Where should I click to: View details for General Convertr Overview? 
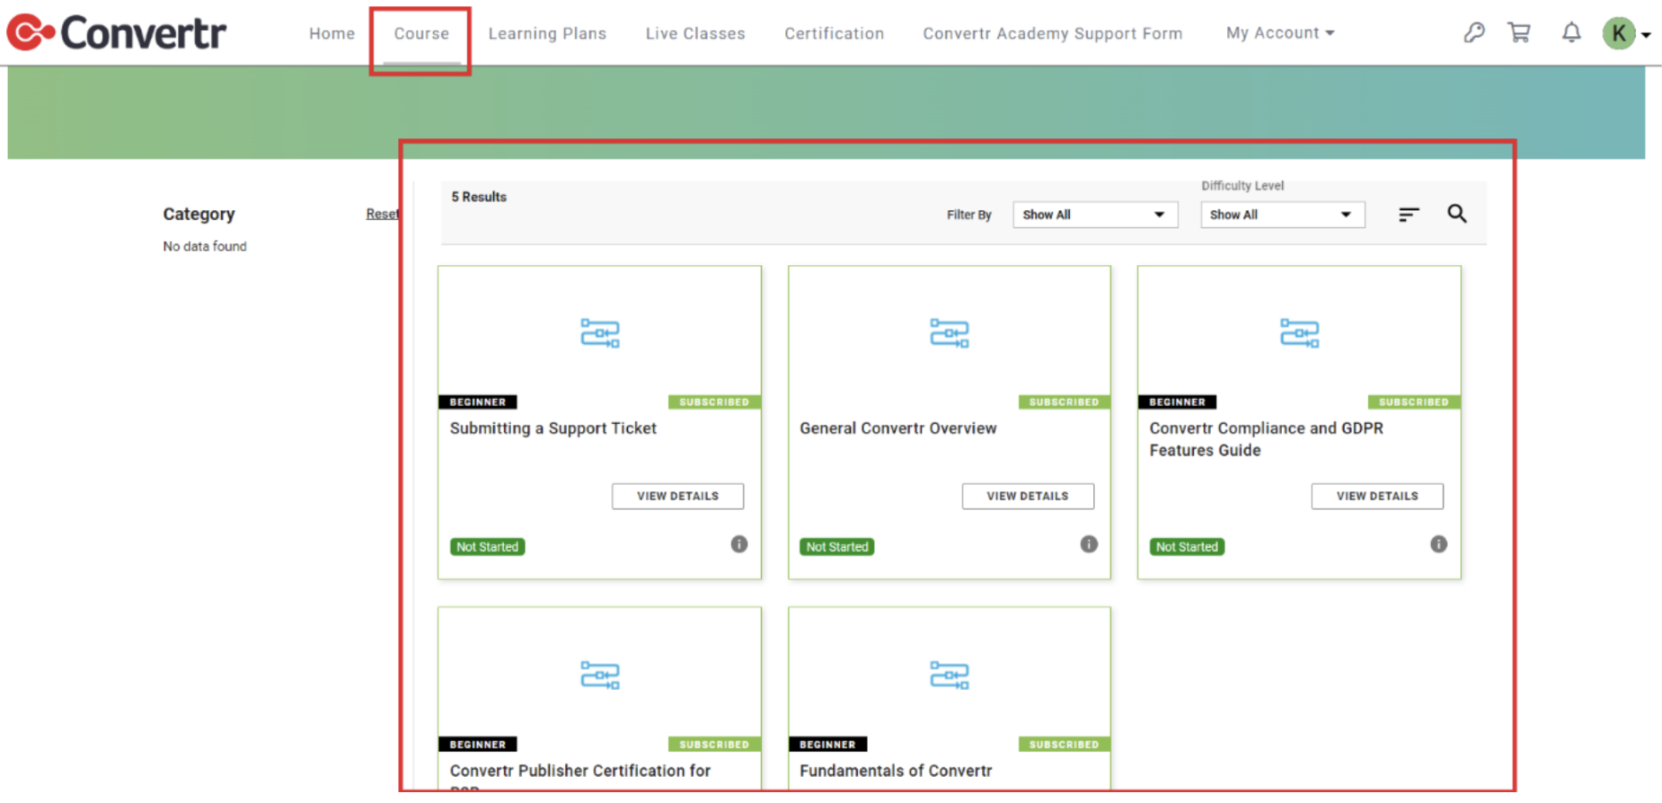pos(1028,496)
